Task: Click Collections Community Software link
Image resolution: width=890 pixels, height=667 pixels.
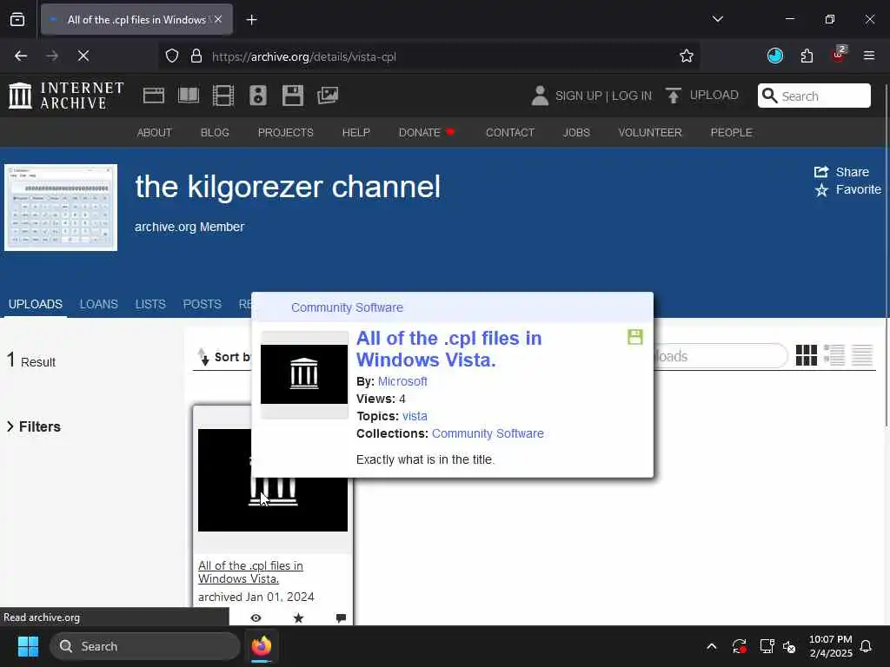Action: [488, 433]
